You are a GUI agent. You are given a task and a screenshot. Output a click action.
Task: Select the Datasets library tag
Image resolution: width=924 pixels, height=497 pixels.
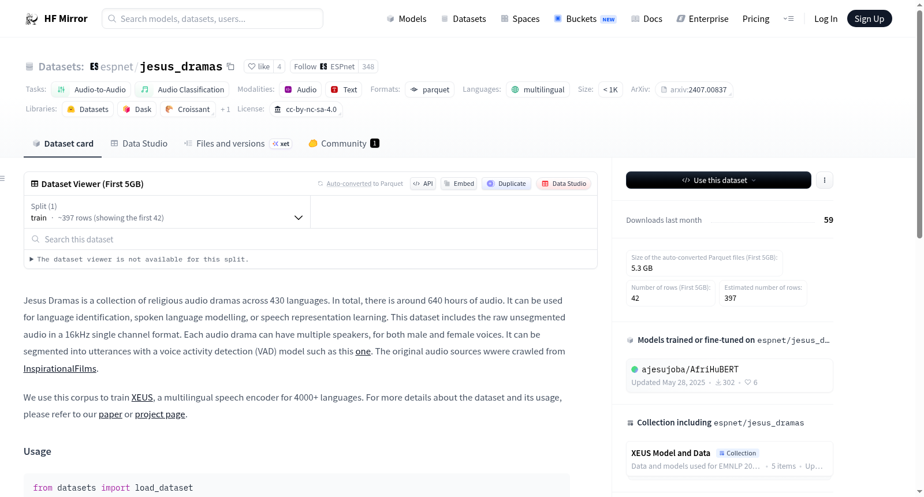pyautogui.click(x=88, y=109)
